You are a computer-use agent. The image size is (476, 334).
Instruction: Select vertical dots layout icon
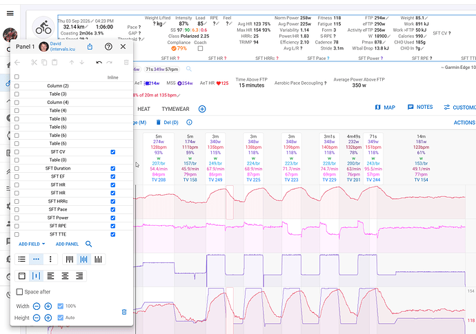point(50,259)
